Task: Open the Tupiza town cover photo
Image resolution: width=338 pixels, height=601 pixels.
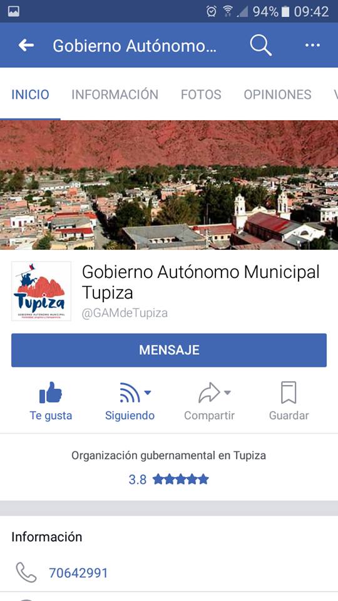Action: (169, 185)
